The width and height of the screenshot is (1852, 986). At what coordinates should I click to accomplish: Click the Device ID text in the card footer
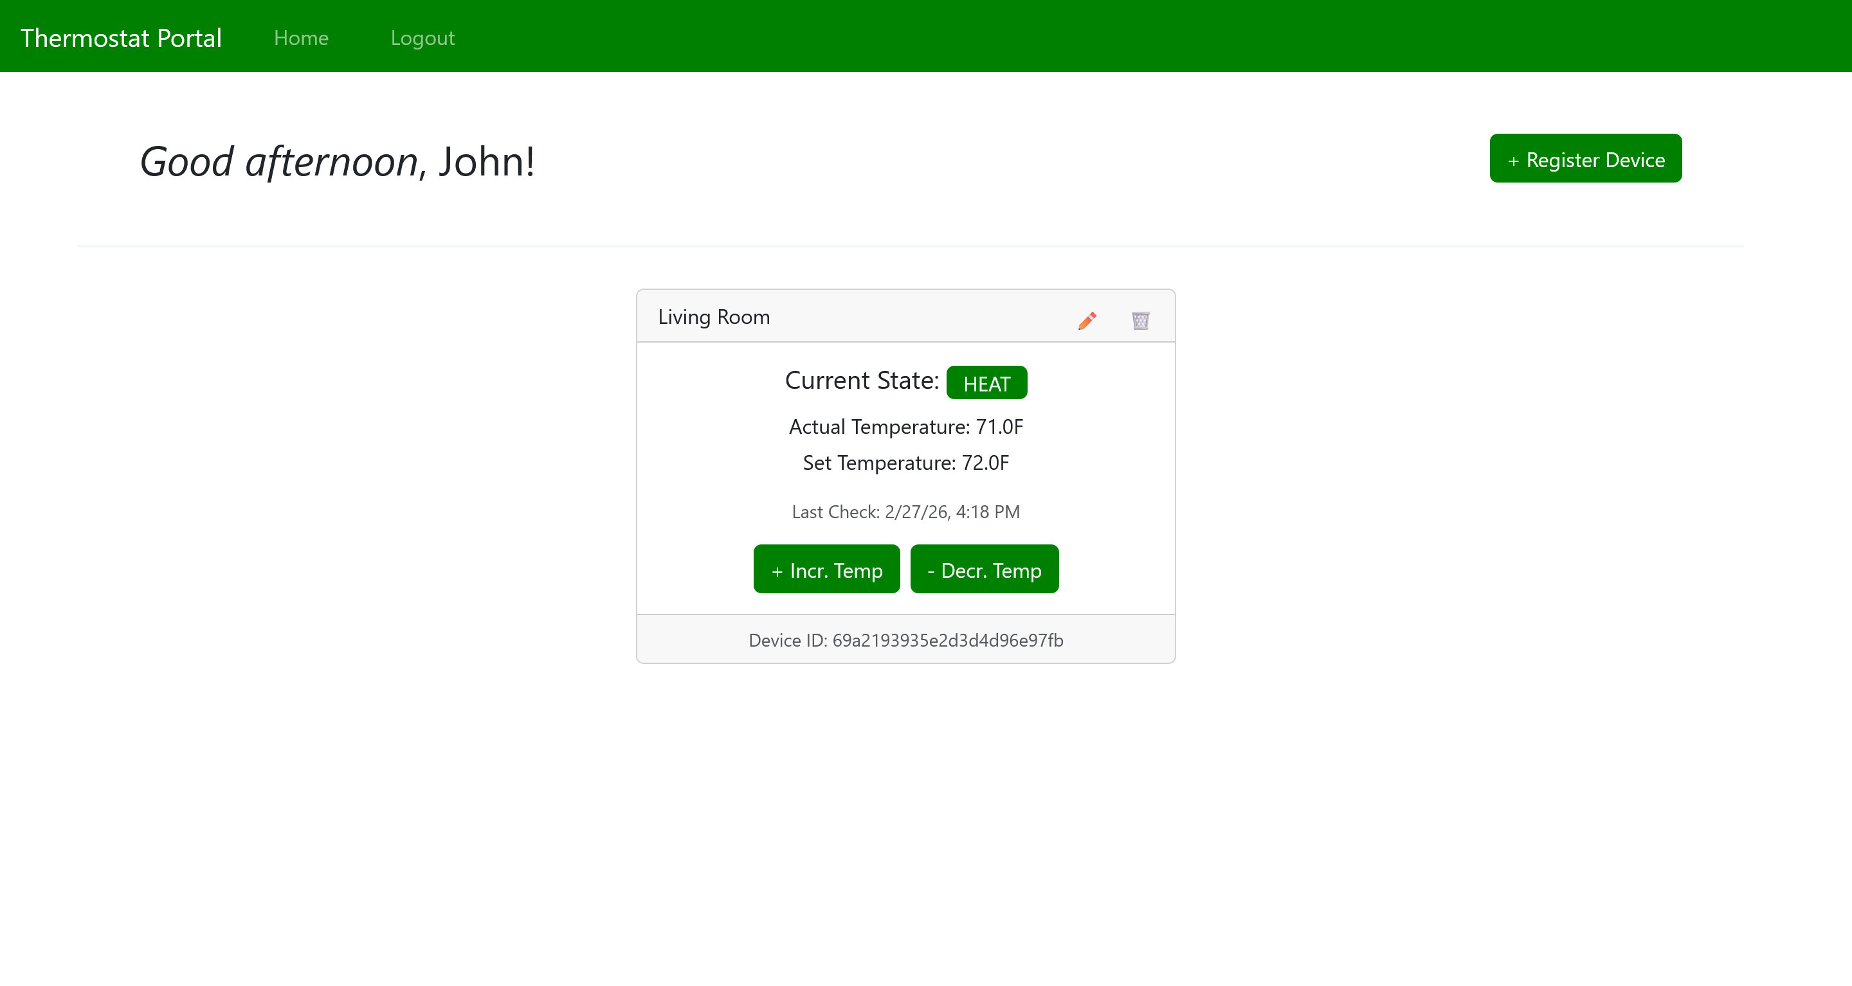tap(906, 640)
